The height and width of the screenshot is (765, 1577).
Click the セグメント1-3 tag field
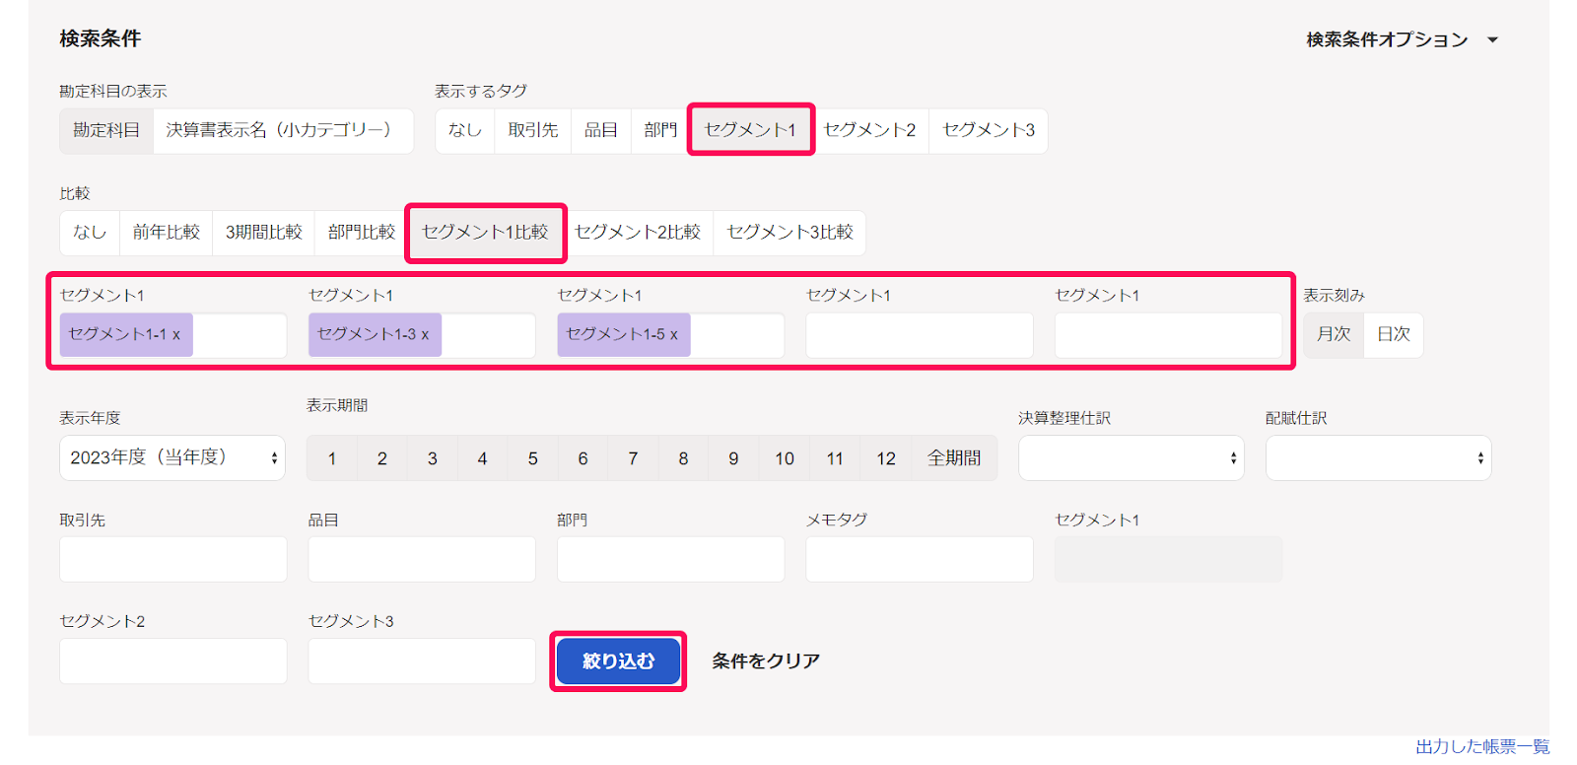coord(422,335)
